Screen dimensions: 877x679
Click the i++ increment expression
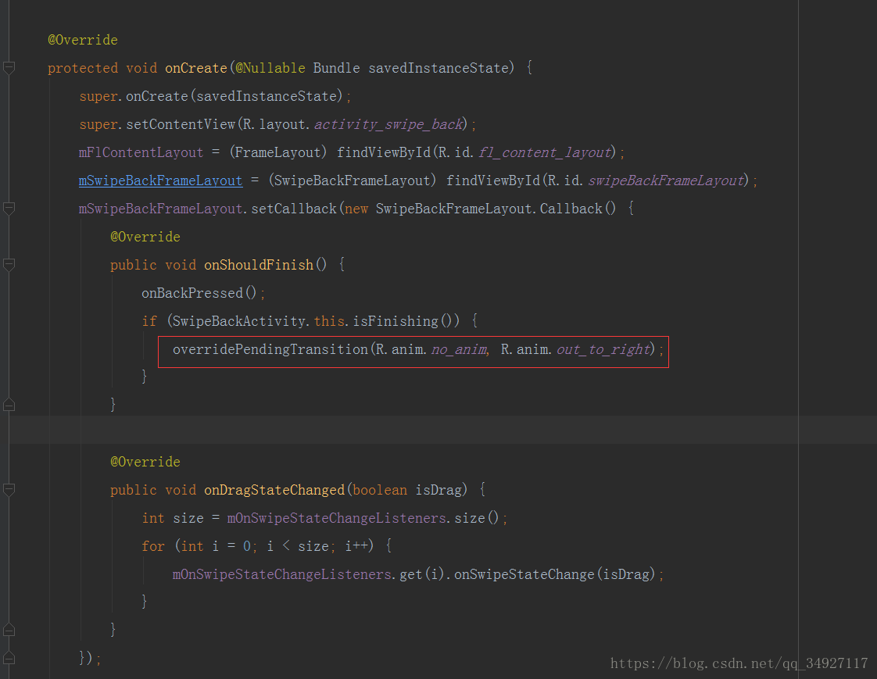coord(356,546)
